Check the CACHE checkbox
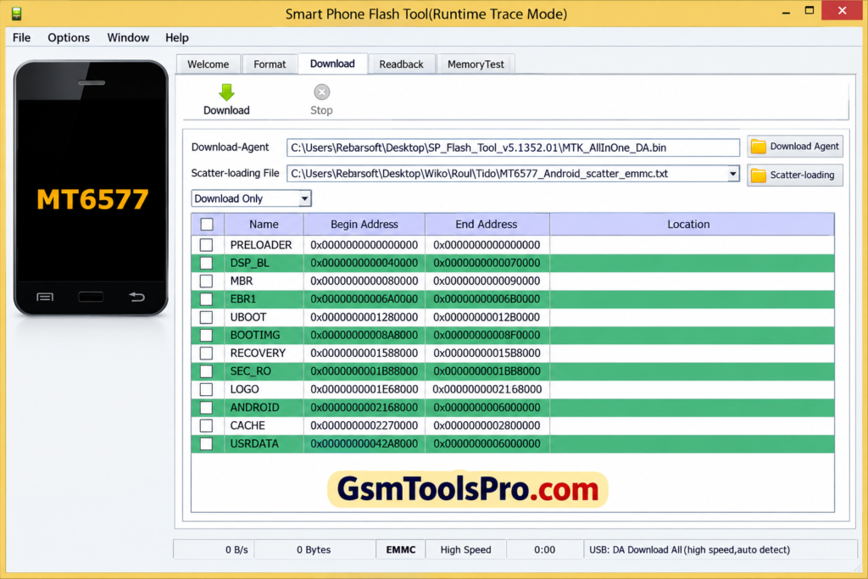The image size is (868, 579). pos(207,426)
